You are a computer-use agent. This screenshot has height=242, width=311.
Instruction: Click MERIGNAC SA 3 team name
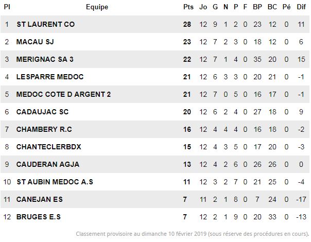(x=45, y=59)
